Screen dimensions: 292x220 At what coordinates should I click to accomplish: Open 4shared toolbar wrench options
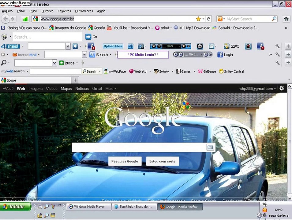(278, 46)
